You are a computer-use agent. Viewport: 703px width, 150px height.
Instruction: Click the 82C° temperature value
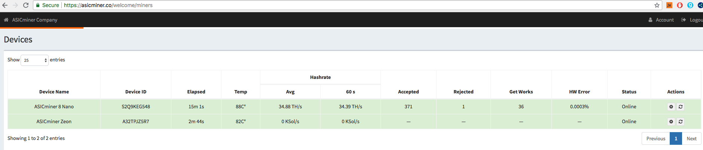(241, 121)
